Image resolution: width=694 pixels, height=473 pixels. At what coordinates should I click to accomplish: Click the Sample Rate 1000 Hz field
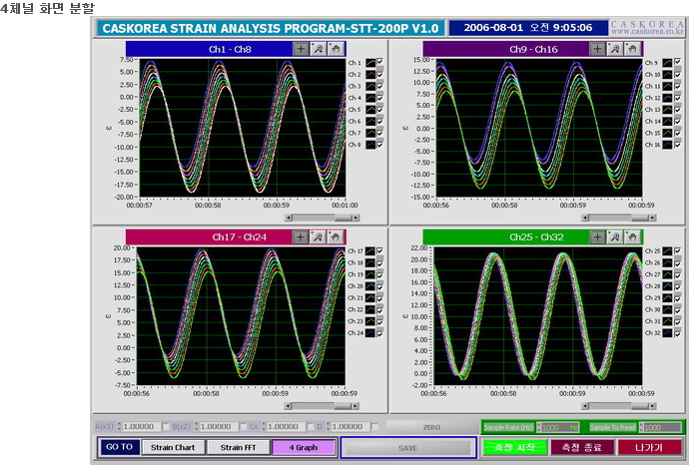click(560, 427)
